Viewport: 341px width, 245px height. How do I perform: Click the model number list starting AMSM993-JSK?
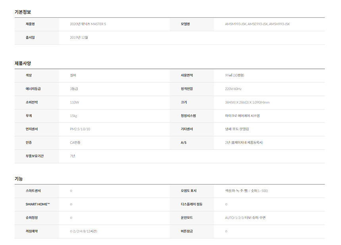click(x=257, y=24)
